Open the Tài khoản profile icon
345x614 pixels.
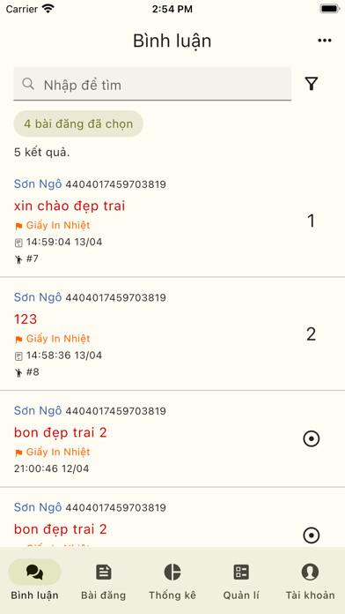coord(310,573)
